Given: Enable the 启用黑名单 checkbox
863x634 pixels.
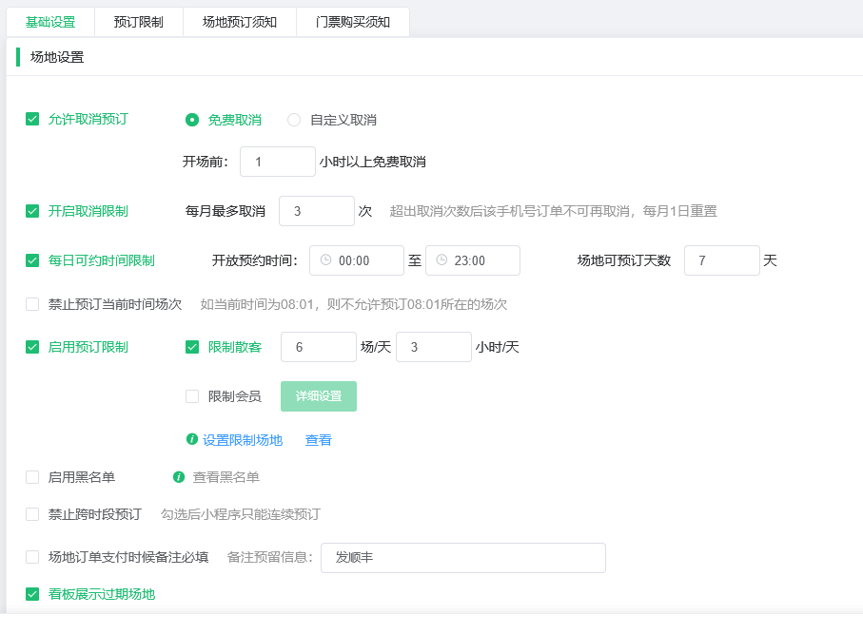Looking at the screenshot, I should (x=32, y=477).
